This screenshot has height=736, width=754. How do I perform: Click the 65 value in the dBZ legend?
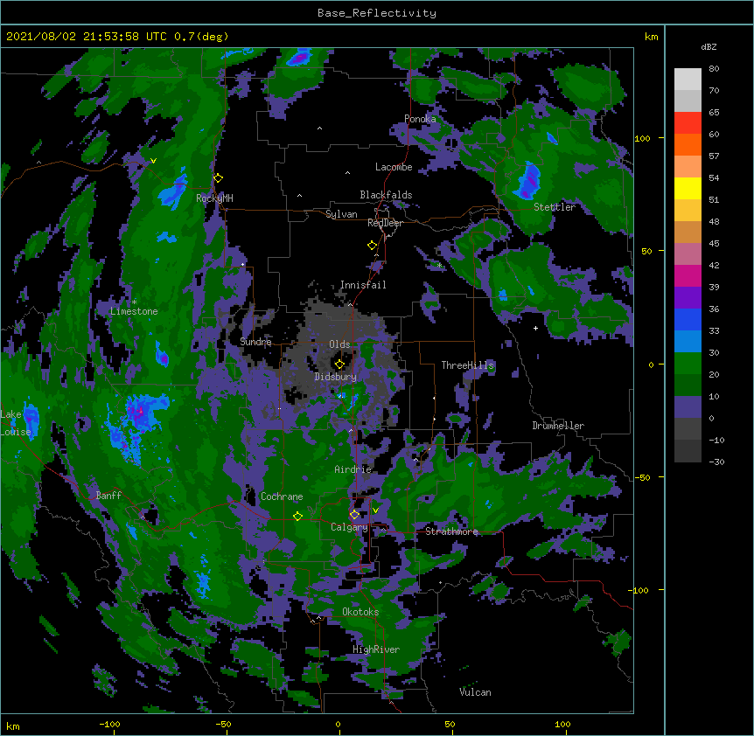click(x=714, y=113)
